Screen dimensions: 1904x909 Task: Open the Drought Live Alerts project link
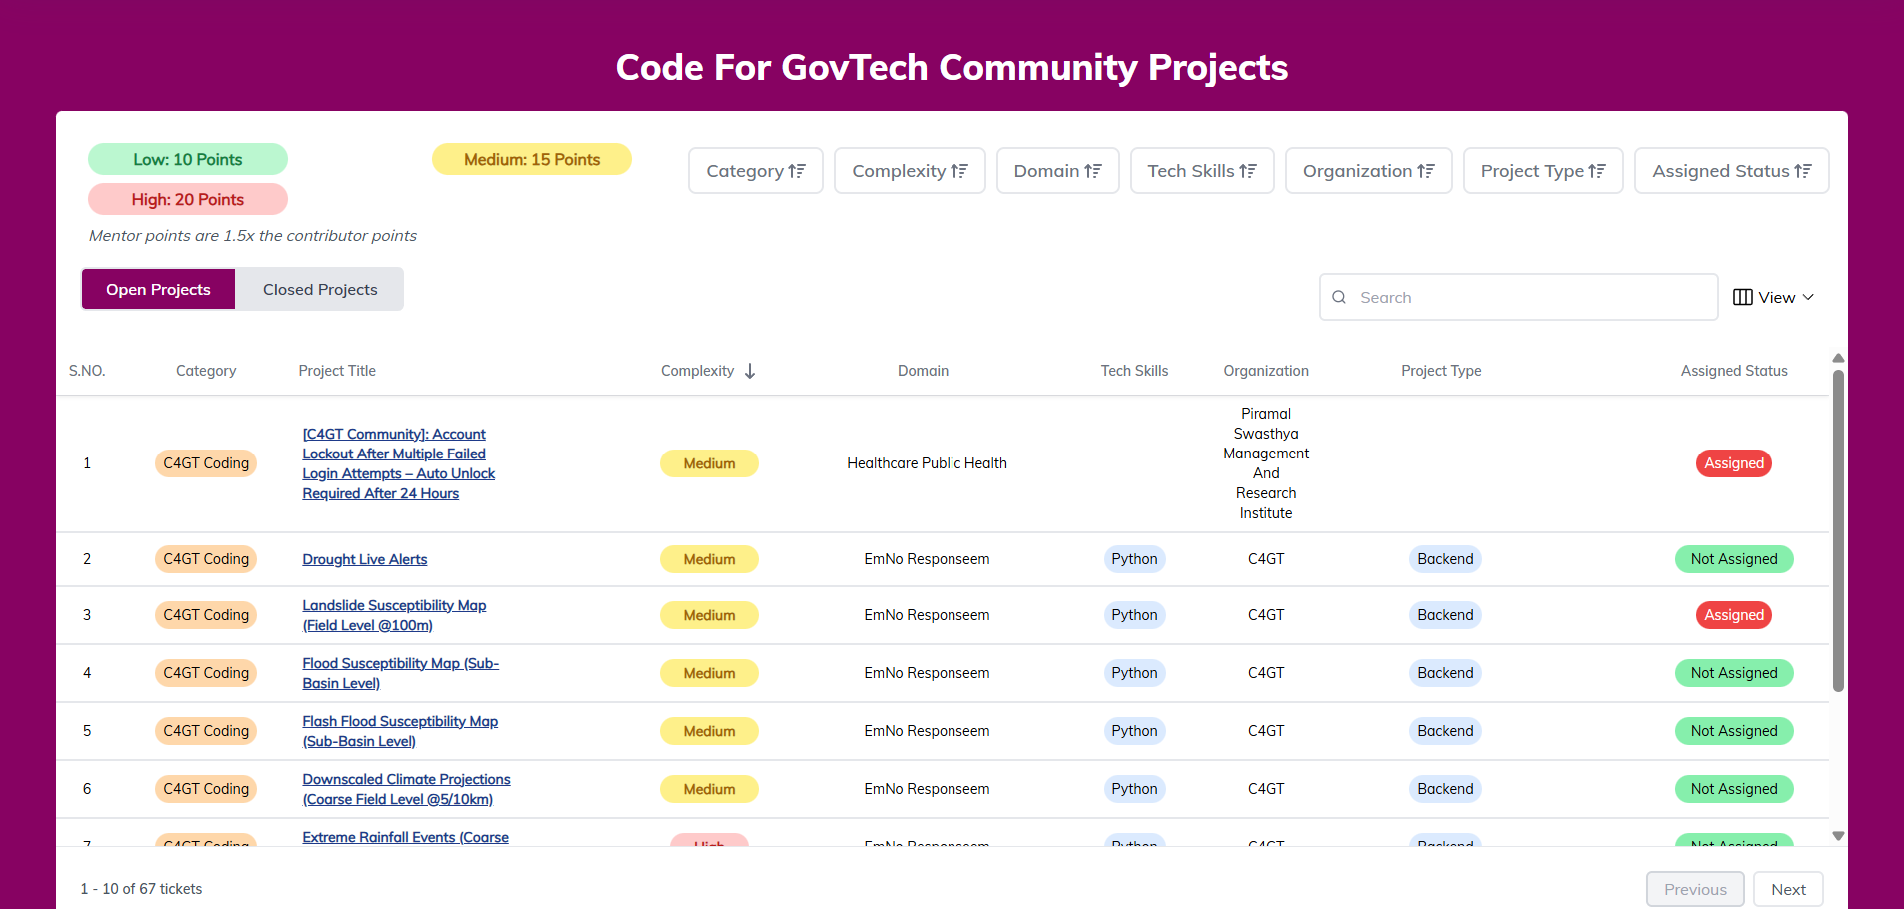click(365, 559)
